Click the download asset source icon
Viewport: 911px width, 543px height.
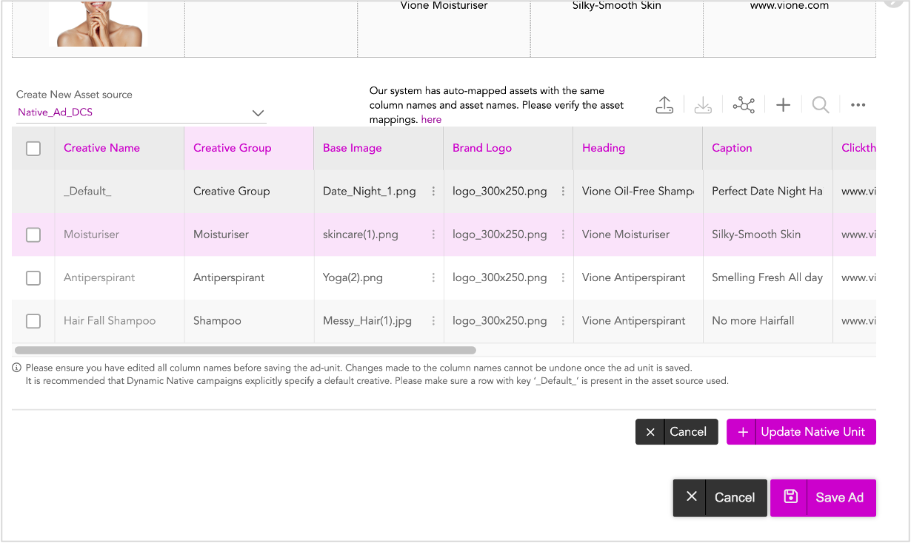tap(703, 105)
